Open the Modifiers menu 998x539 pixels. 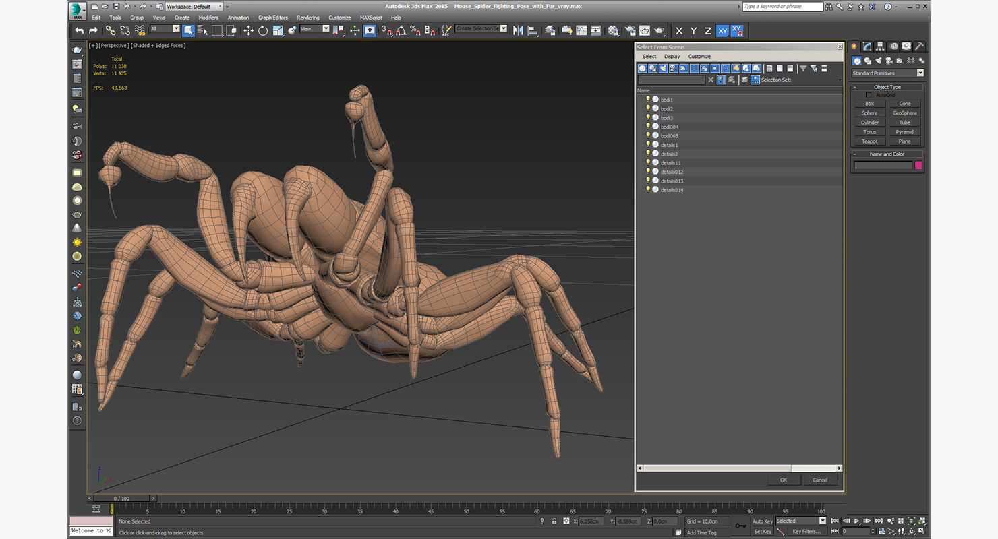208,18
